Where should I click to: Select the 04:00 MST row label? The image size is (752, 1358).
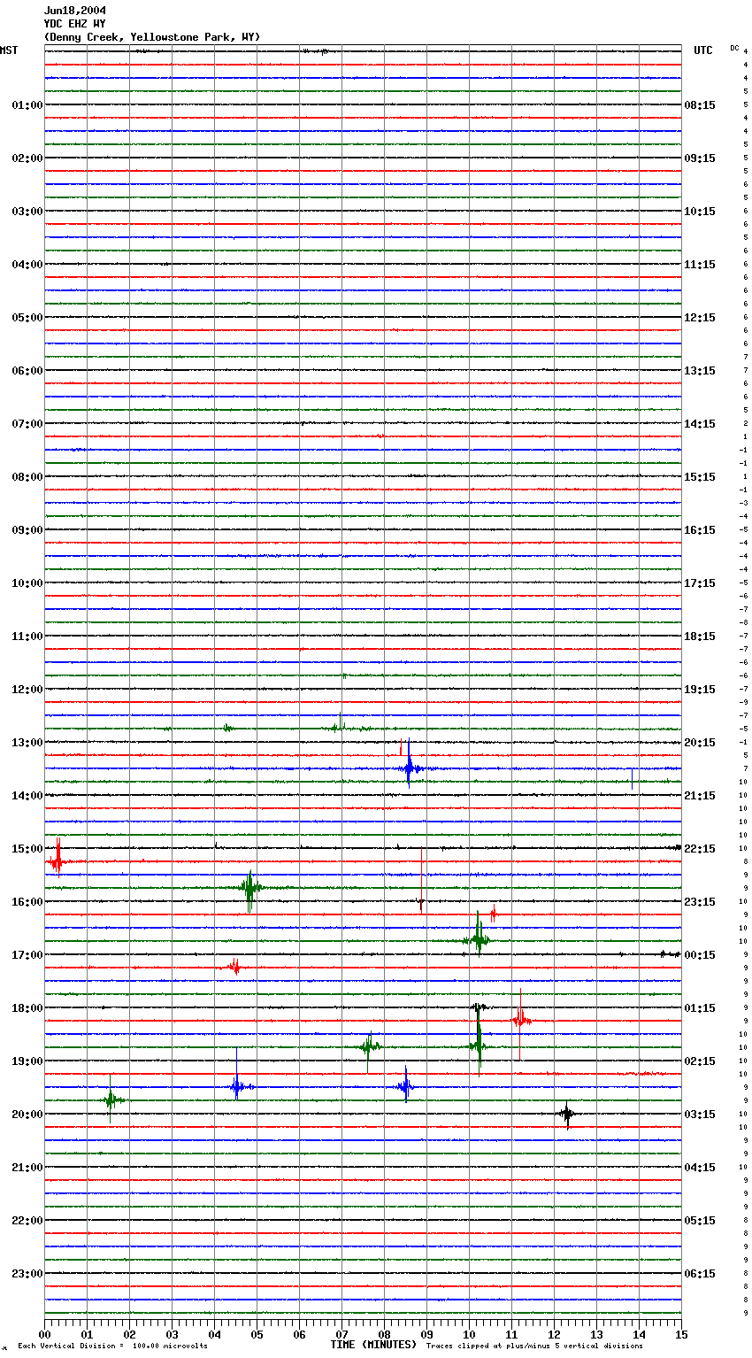[x=27, y=265]
